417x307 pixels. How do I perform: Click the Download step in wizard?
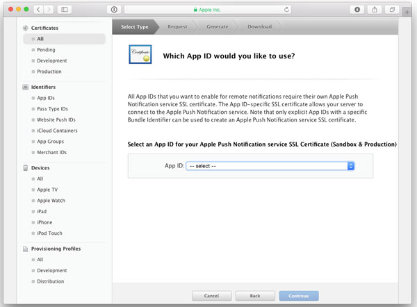click(260, 27)
